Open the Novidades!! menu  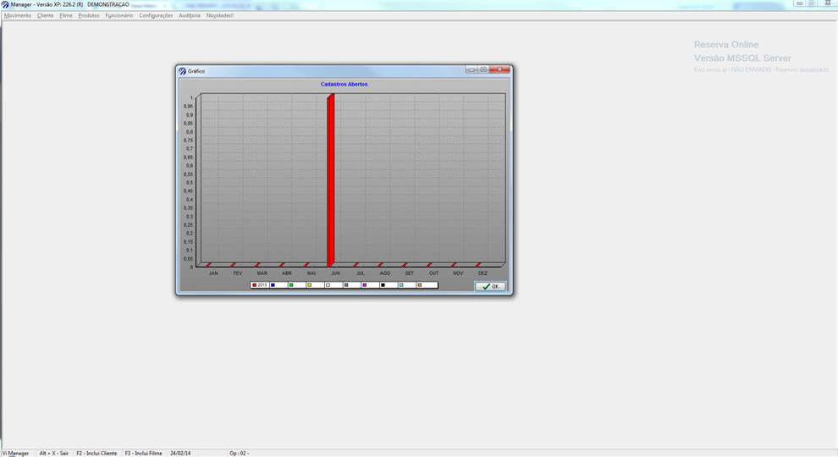click(x=220, y=15)
